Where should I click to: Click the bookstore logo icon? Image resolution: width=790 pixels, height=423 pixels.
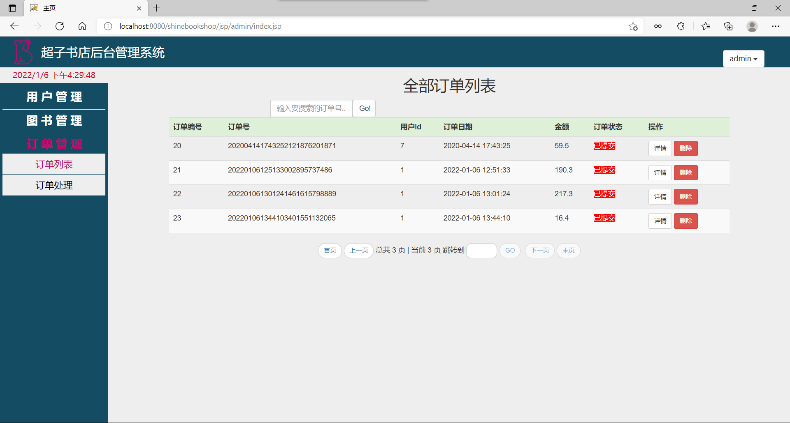click(x=23, y=52)
